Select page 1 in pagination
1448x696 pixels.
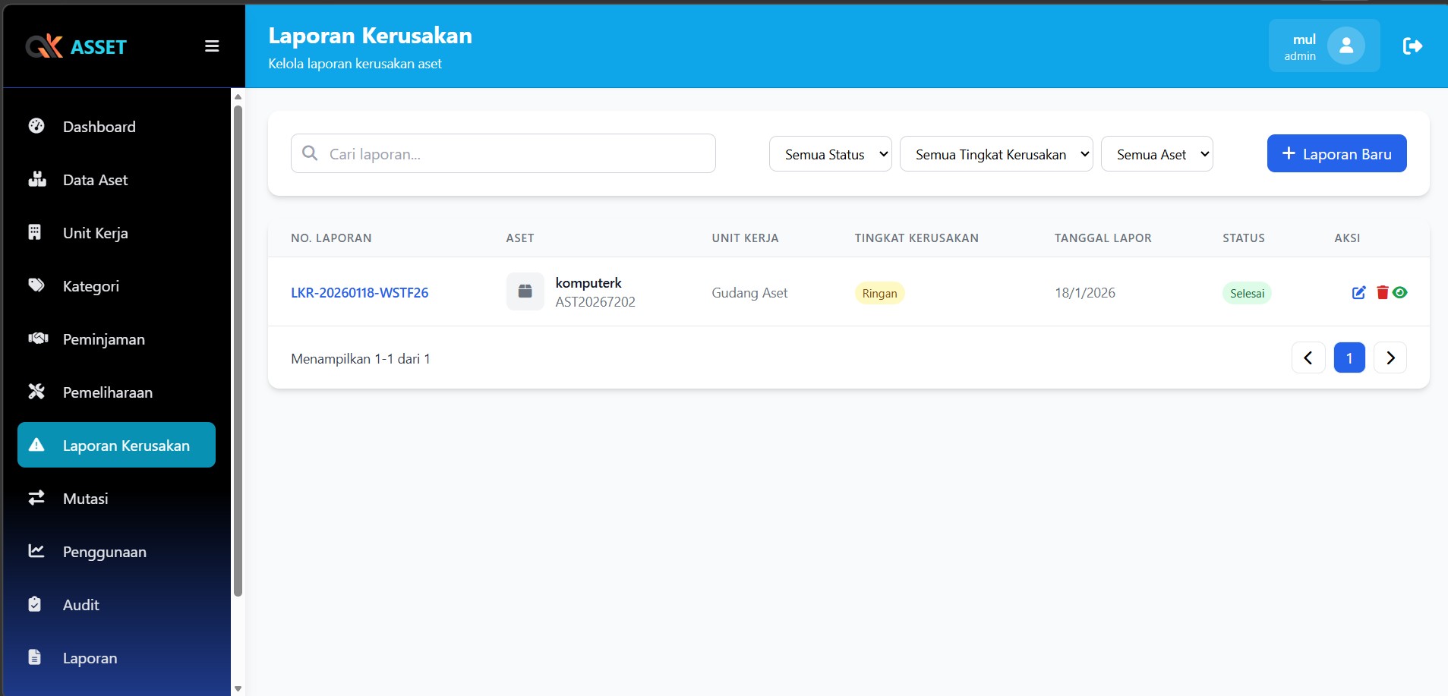[1349, 357]
